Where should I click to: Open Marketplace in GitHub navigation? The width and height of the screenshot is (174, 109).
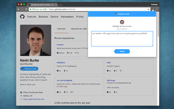[67, 17]
